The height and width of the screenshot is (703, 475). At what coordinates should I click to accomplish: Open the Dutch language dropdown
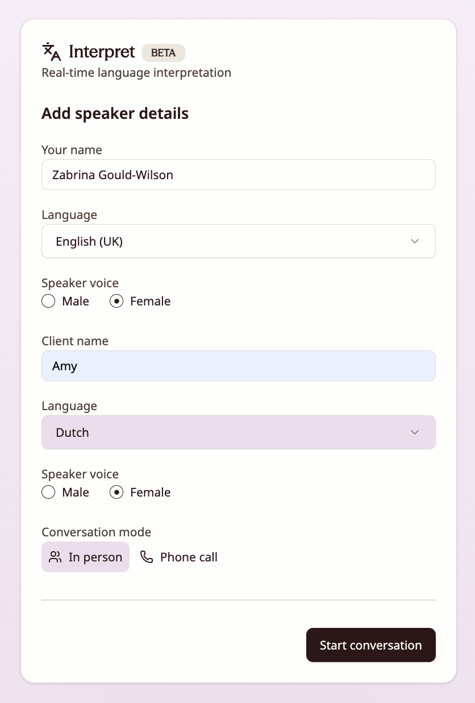[x=239, y=432]
